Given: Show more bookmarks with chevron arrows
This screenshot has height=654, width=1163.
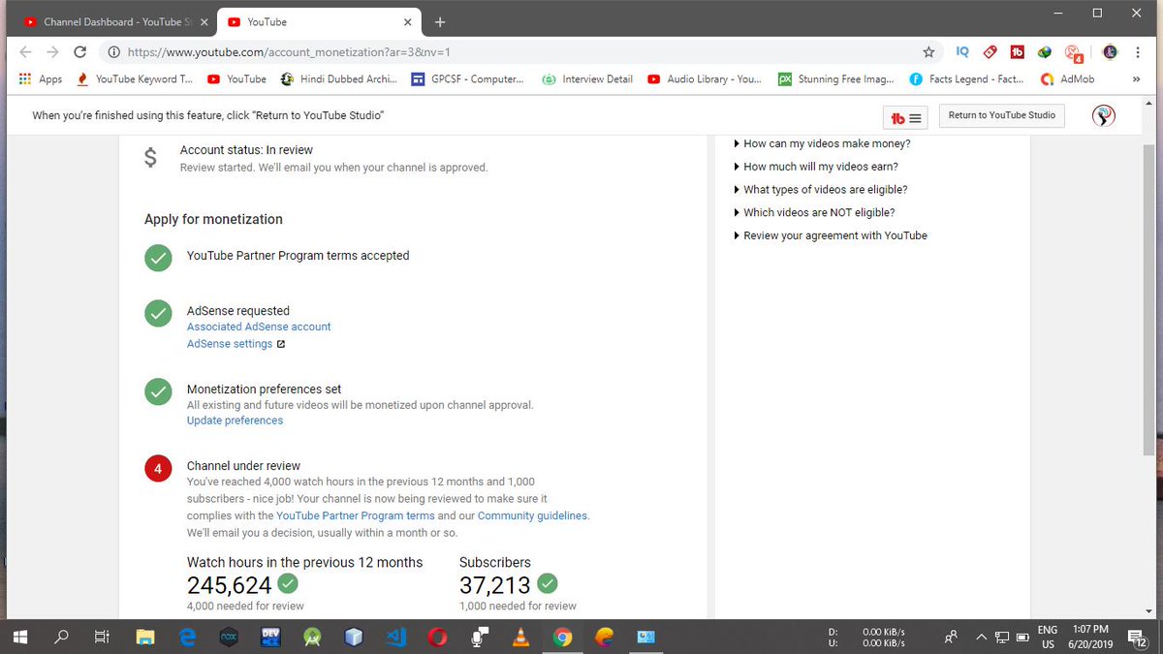Looking at the screenshot, I should coord(1136,79).
